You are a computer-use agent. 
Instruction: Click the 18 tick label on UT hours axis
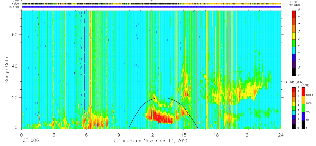pos(216,135)
